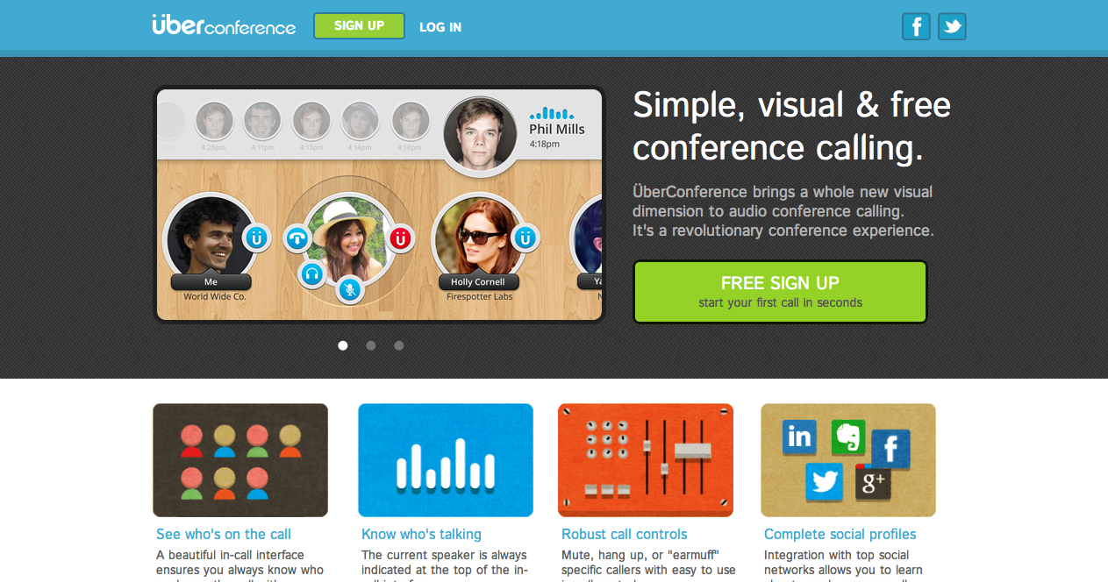Open the 'Know who's talking' link
This screenshot has height=582, width=1108.
(x=421, y=534)
